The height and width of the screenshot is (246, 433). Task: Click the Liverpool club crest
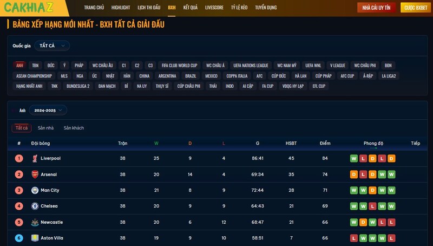click(35, 158)
